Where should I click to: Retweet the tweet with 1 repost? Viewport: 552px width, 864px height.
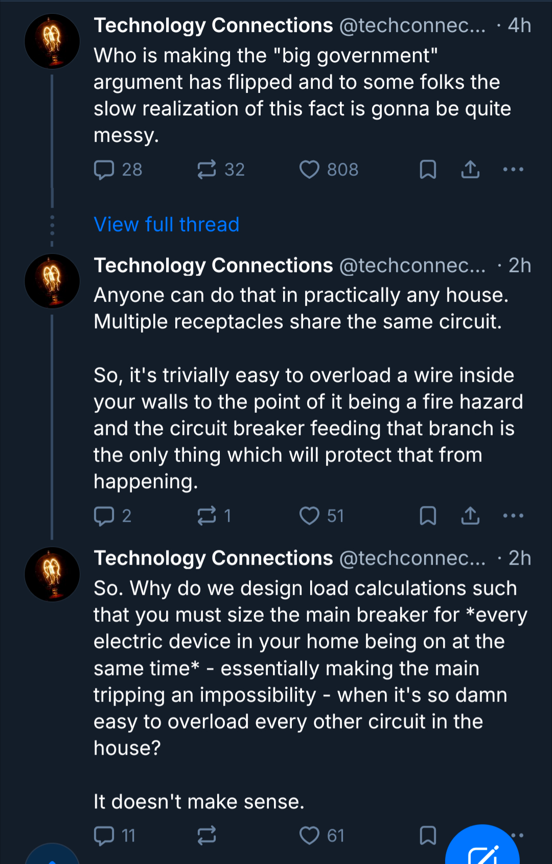[x=207, y=516]
